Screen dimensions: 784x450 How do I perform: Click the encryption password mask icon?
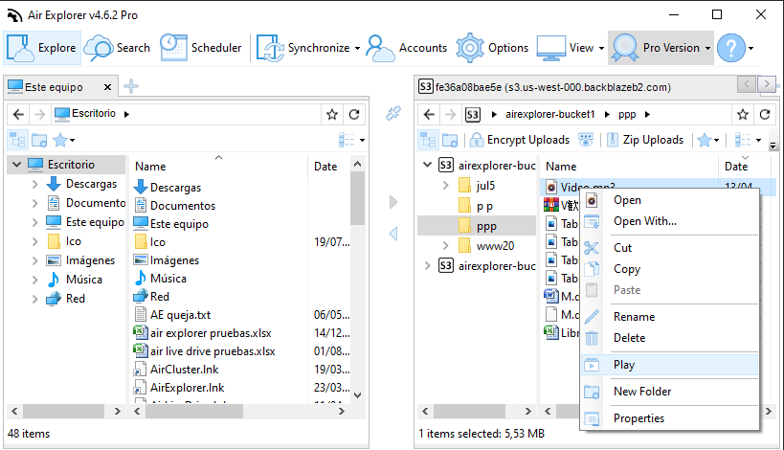[586, 140]
